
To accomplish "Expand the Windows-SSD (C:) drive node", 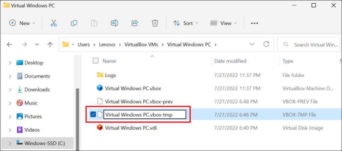I will coord(9,143).
